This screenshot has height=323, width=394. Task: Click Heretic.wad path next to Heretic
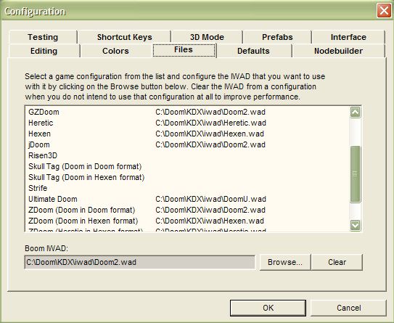(210, 123)
